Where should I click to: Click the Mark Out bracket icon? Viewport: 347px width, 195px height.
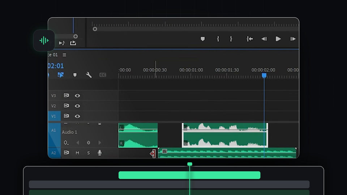coord(231,39)
